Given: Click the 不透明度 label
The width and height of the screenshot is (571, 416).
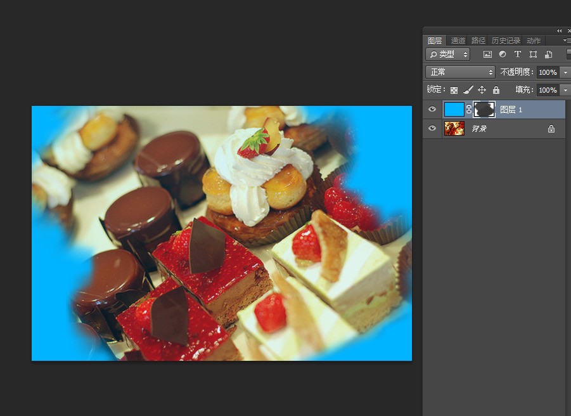Looking at the screenshot, I should [516, 72].
